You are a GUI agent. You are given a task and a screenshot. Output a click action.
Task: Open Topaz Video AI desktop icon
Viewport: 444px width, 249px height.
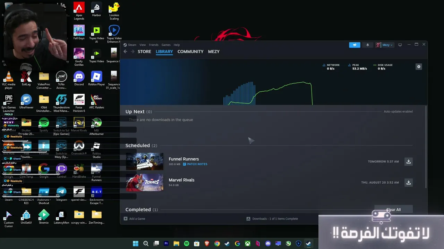click(96, 35)
